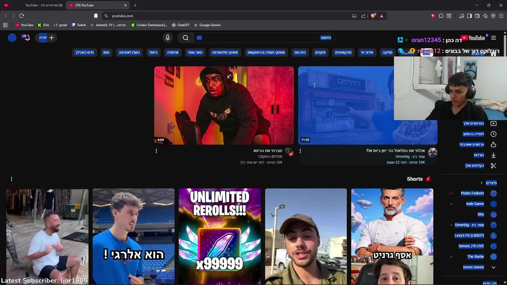This screenshot has height=285, width=507.
Task: Open the music note playlist icon
Action: (461, 16)
